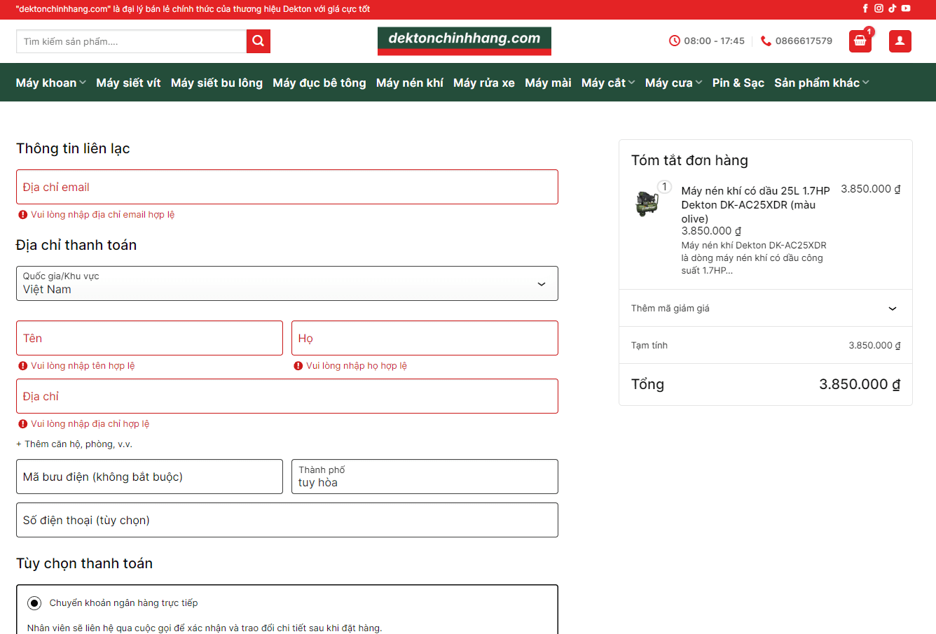This screenshot has width=936, height=634.
Task: Click the search magnifier button
Action: (x=258, y=41)
